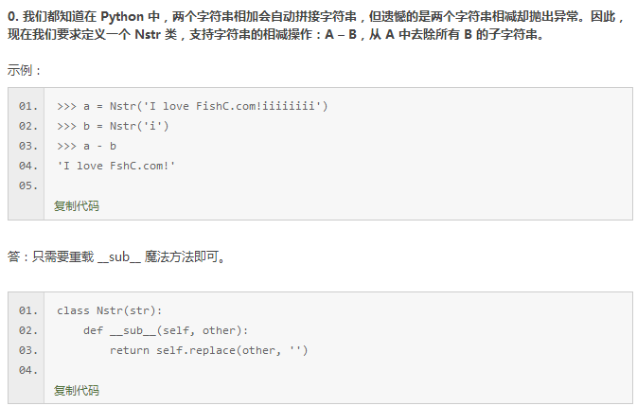Click the code line '>>> a - b'
Image resolution: width=637 pixels, height=406 pixels.
87,146
